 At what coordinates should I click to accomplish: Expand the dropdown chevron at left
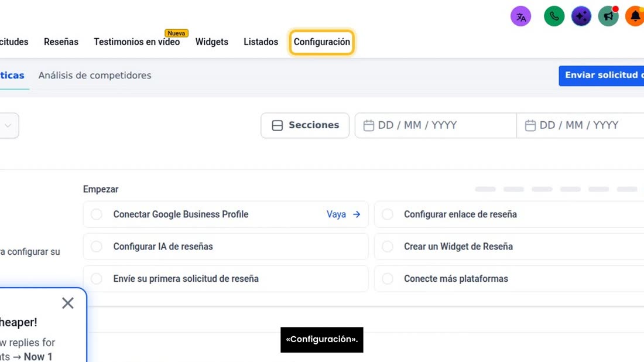(8, 126)
